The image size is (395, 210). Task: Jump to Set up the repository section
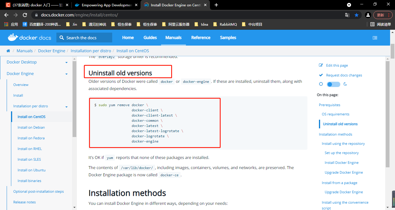click(x=342, y=153)
